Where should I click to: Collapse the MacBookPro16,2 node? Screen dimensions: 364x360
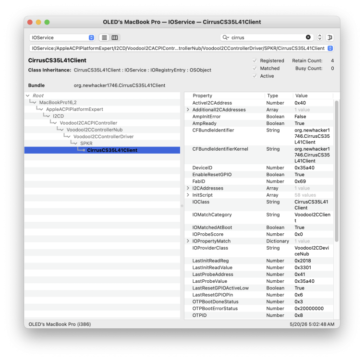(35, 102)
